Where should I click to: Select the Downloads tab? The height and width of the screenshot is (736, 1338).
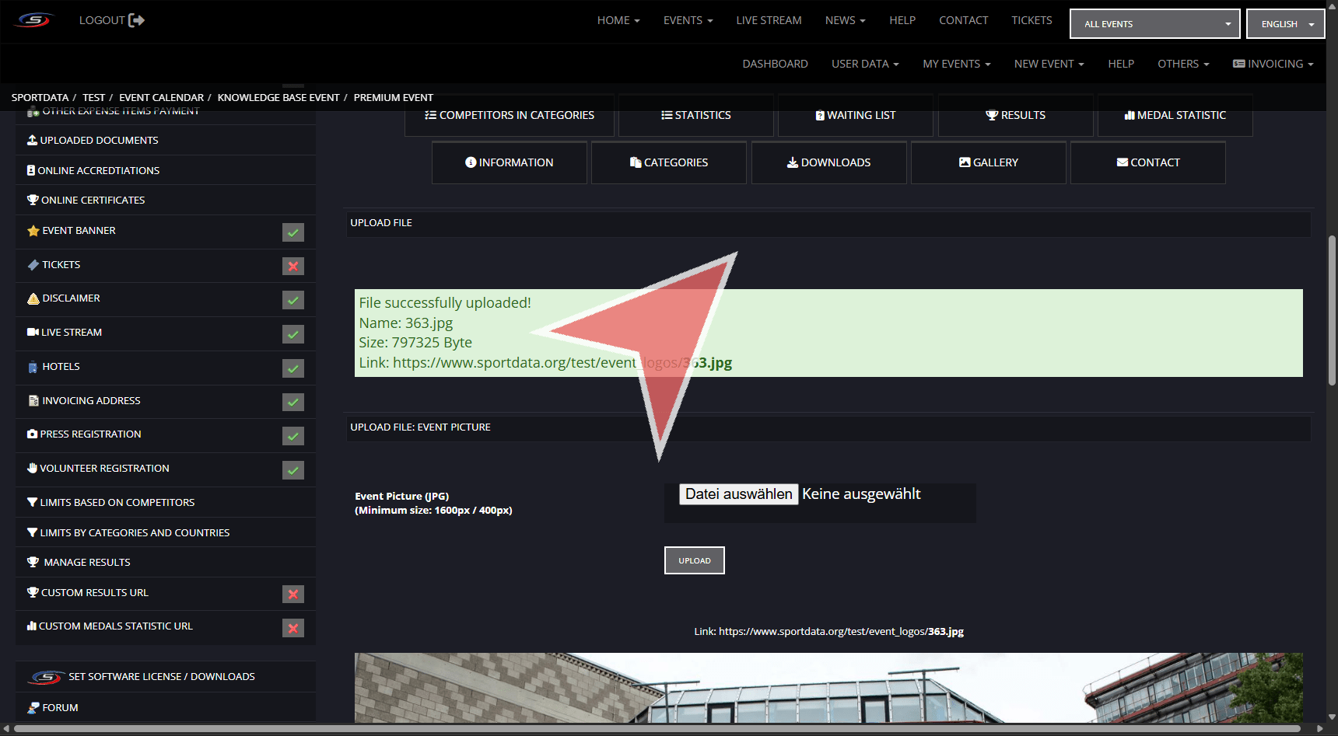(828, 162)
